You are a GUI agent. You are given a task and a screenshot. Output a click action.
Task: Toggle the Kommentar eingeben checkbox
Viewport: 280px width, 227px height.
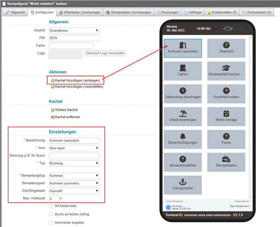51,223
